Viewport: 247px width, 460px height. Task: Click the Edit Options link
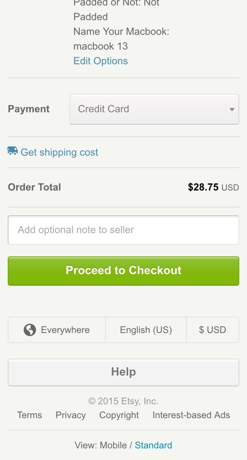coord(101,61)
